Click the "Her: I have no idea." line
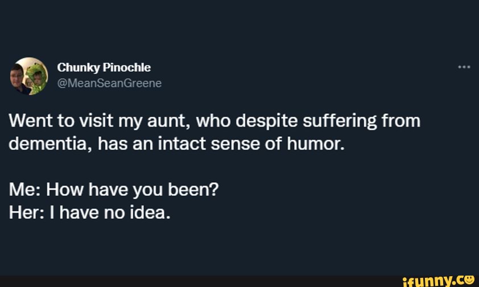The height and width of the screenshot is (287, 479). pos(89,212)
